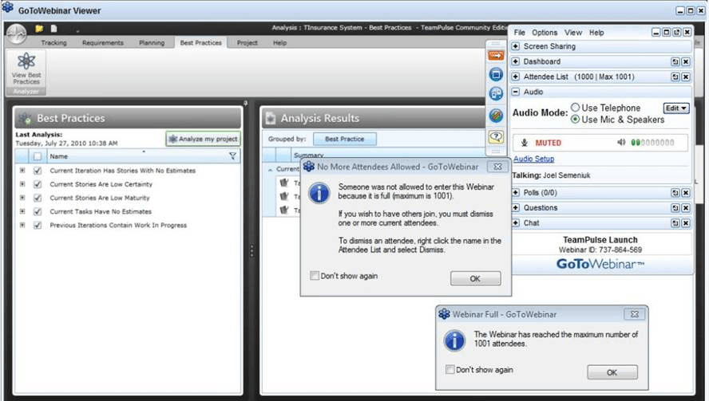Collapse the Audio pane
Screen dimensions: 709x401
tap(516, 92)
